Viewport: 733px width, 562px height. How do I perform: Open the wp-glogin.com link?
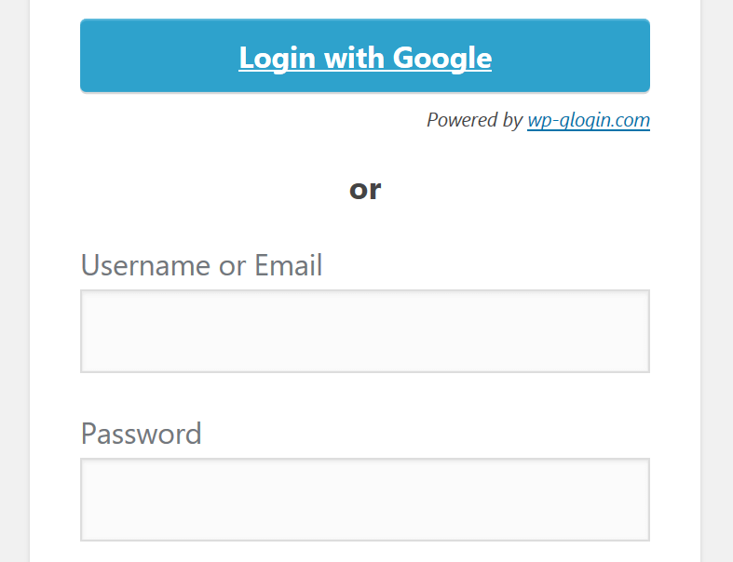click(588, 120)
